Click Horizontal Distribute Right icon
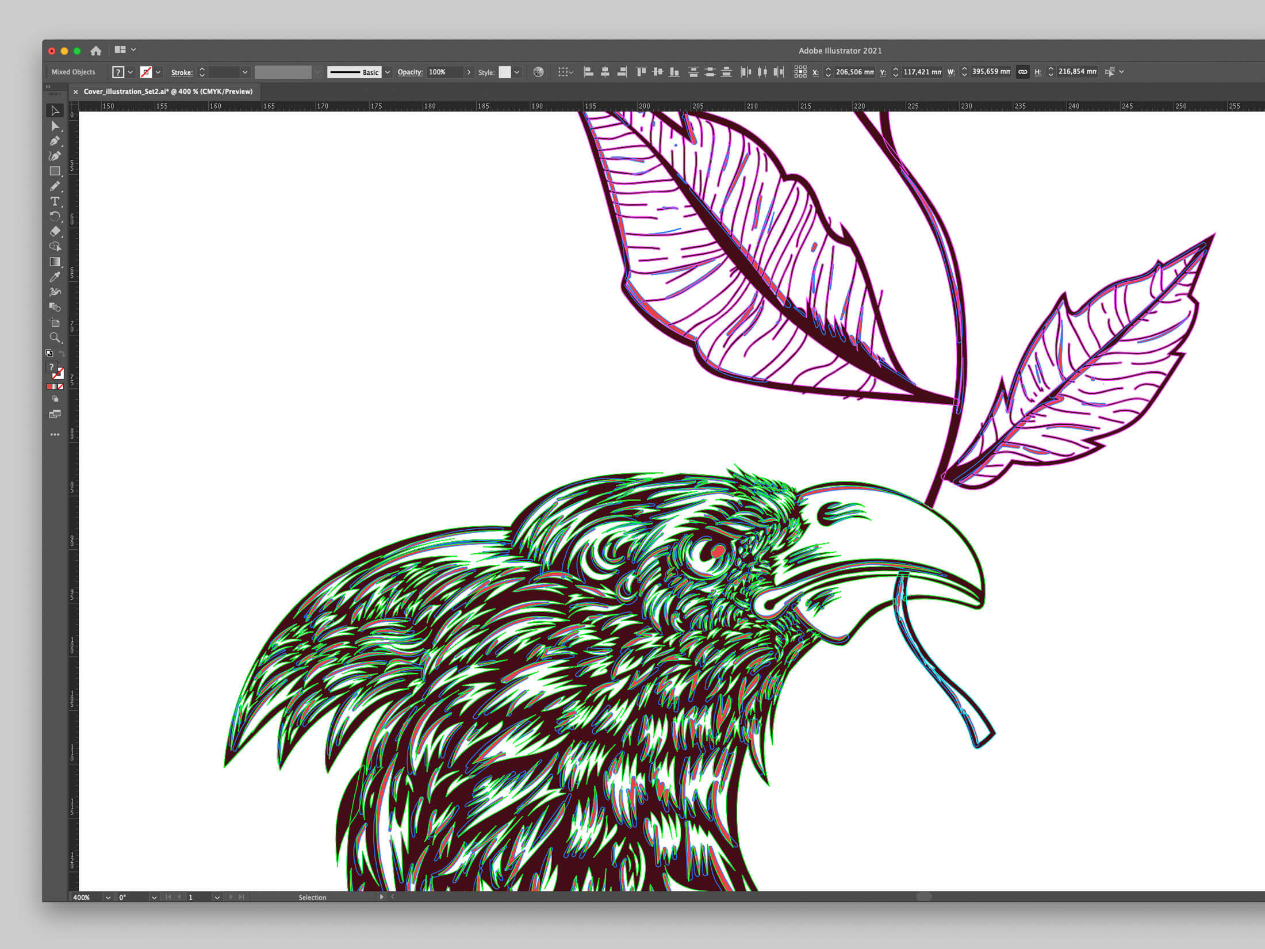 click(779, 72)
